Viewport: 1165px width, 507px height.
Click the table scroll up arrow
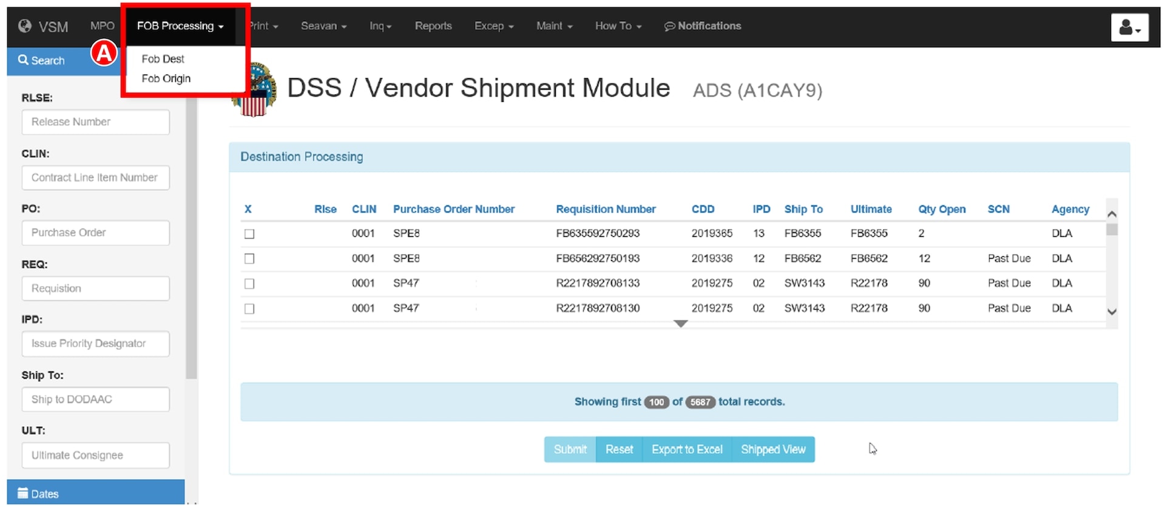point(1112,214)
